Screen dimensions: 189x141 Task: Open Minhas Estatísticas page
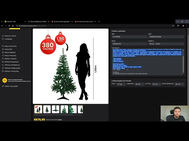tap(12, 65)
